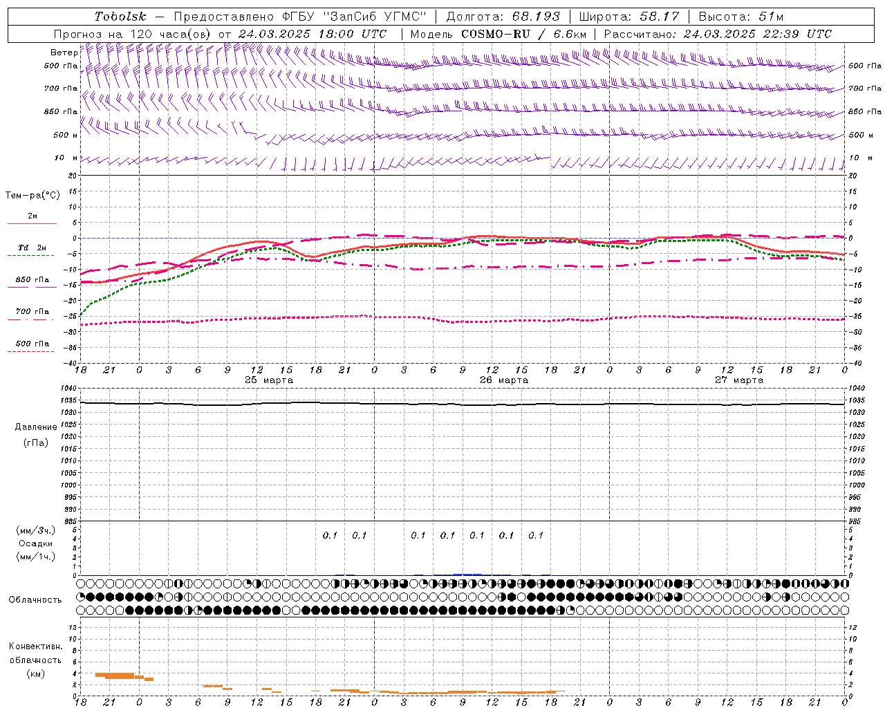Click the '(мм/1ч.)' precipitation unit label

(x=36, y=557)
